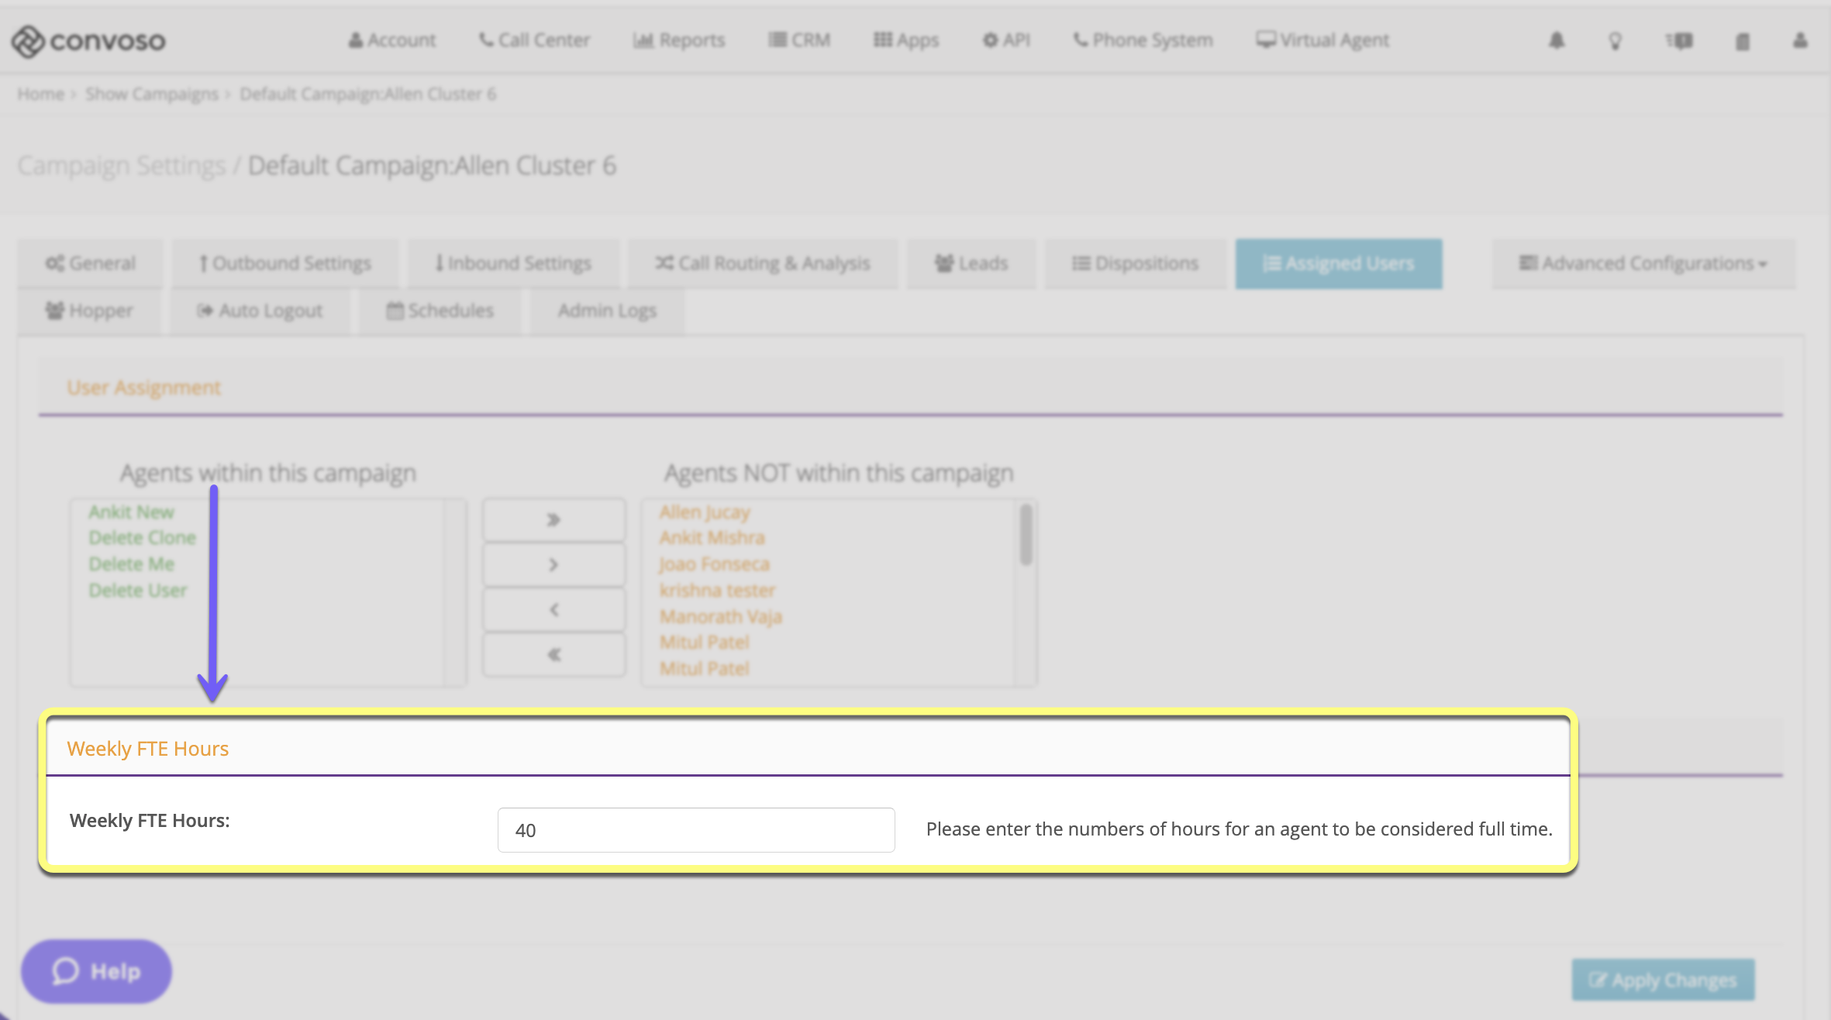Open the Help chat button
1831x1020 pixels.
click(x=96, y=971)
